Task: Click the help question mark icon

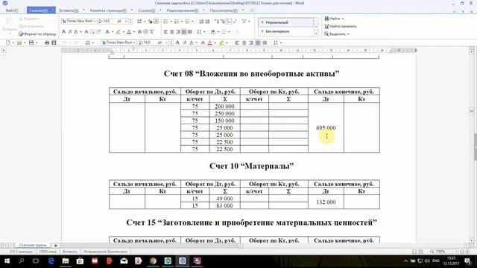Action: pos(463,12)
